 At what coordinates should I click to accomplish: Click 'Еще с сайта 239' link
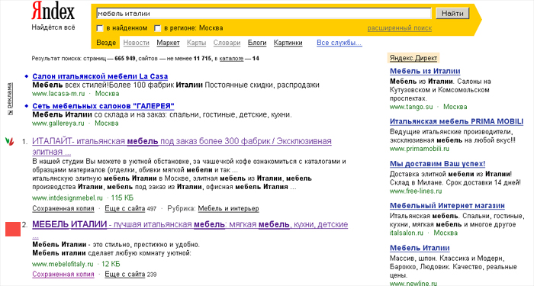130,274
